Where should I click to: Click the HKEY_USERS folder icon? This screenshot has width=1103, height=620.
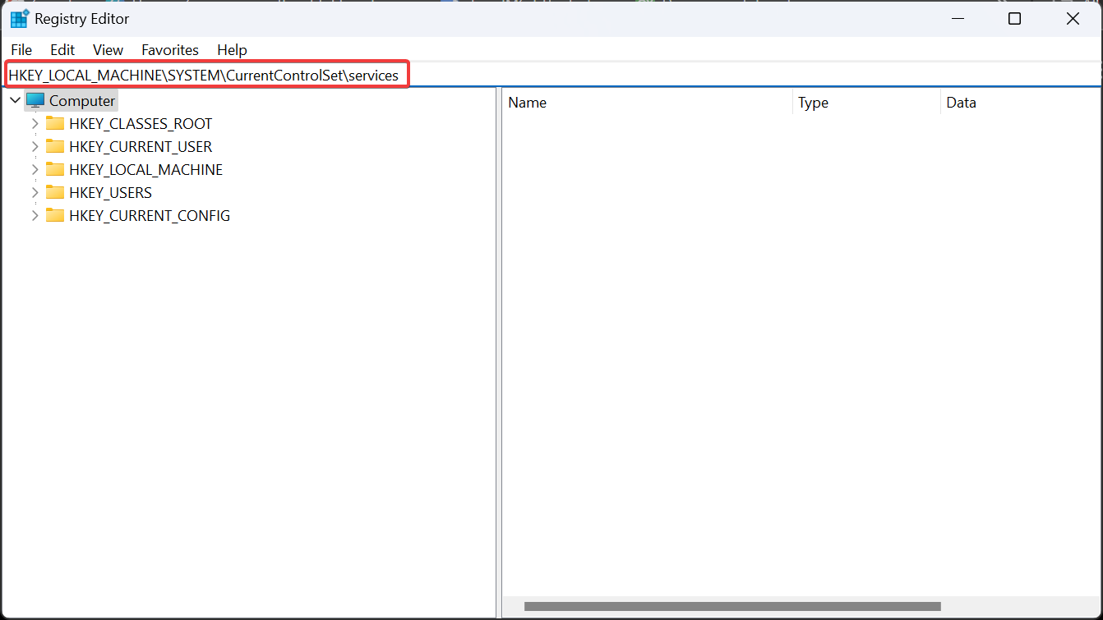point(55,192)
